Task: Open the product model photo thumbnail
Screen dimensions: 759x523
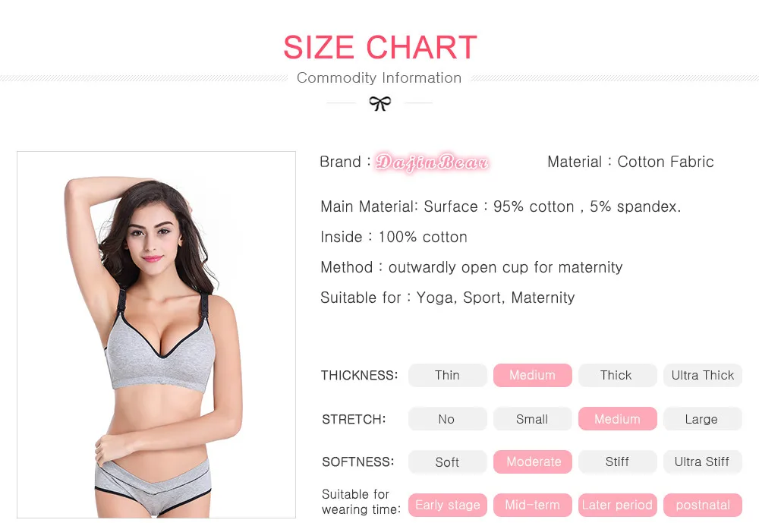Action: tap(156, 335)
